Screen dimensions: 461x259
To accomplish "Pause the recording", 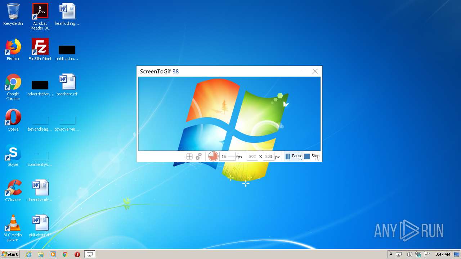I will [294, 156].
